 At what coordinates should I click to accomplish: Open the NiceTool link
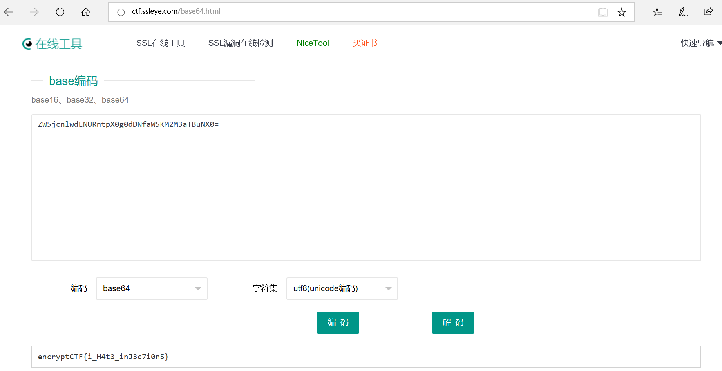(313, 43)
